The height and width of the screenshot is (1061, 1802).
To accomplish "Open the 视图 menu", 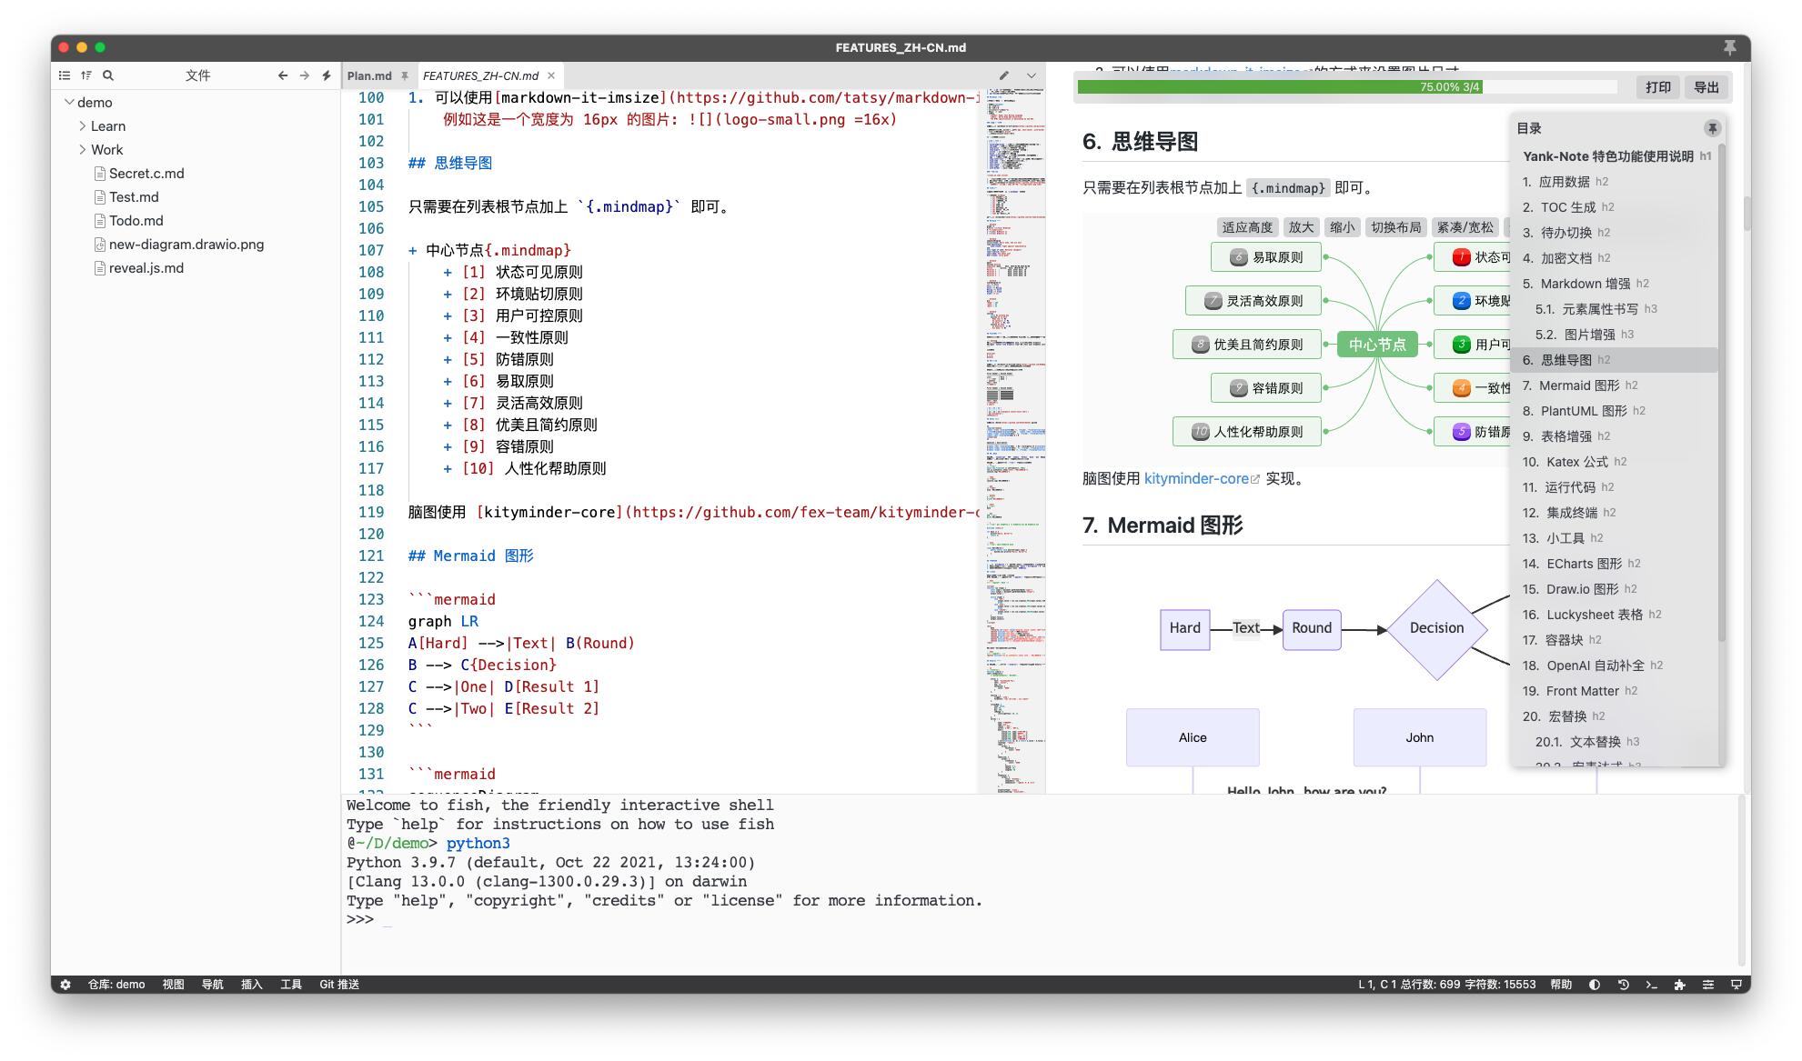I will tap(173, 984).
